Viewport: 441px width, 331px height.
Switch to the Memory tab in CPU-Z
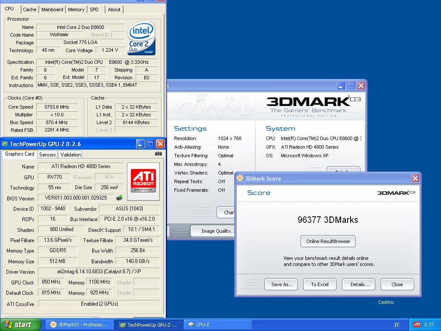tap(76, 9)
